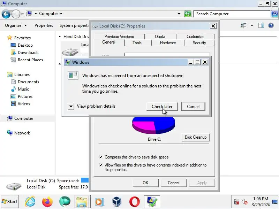Click Cancel in Windows recovery dialog
Image resolution: width=279 pixels, height=209 pixels.
click(x=193, y=107)
